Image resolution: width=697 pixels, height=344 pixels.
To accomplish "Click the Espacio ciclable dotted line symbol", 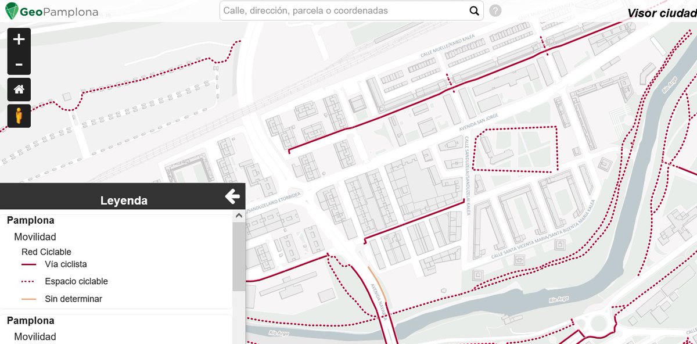I will click(x=29, y=282).
